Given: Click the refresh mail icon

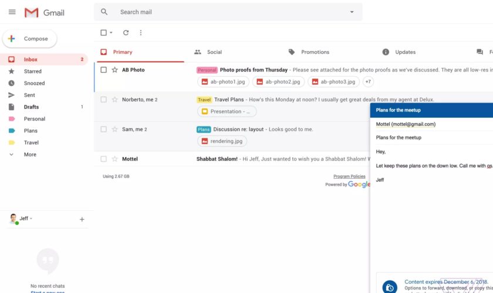Looking at the screenshot, I should pyautogui.click(x=126, y=33).
